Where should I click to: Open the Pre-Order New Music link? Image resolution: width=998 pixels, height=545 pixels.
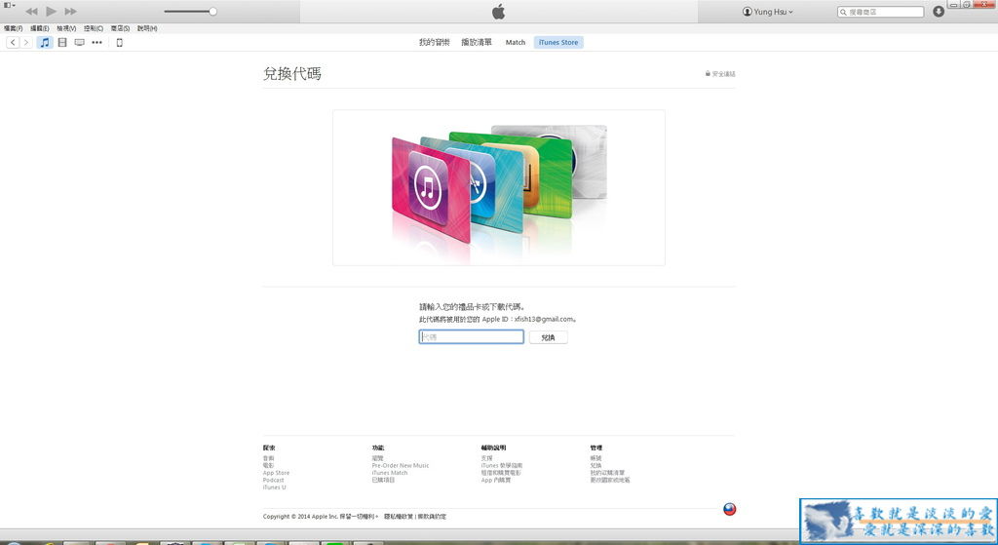[x=401, y=465]
